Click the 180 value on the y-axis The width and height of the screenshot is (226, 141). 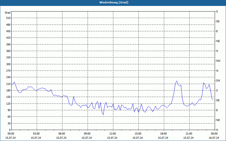[x=8, y=91]
